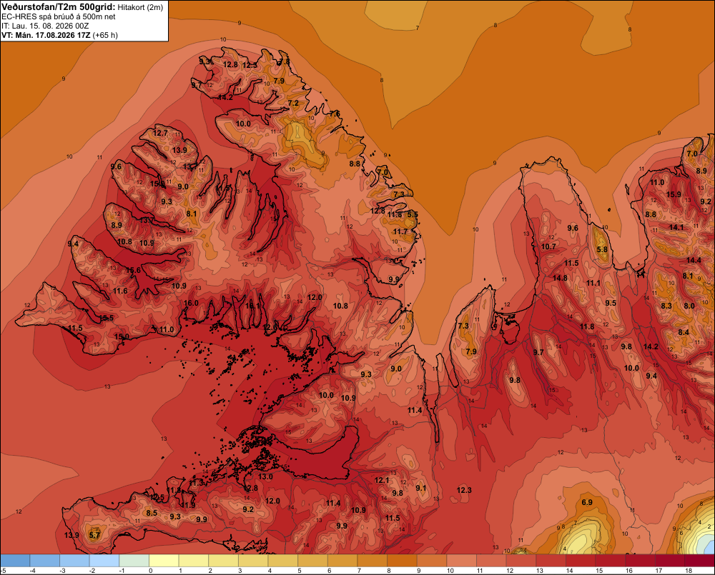Click the '9.5' temperature value
Viewport: 715px width, 575px height.
[611, 303]
